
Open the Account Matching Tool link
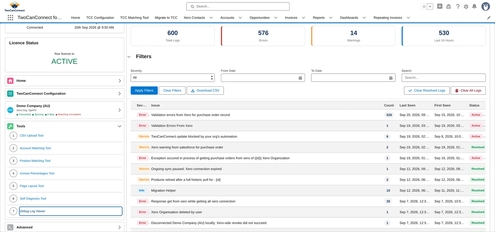click(x=35, y=148)
